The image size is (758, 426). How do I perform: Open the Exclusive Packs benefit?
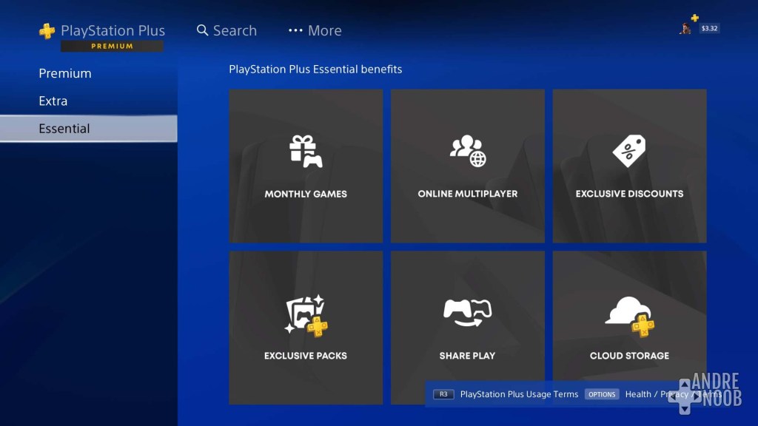pyautogui.click(x=306, y=328)
